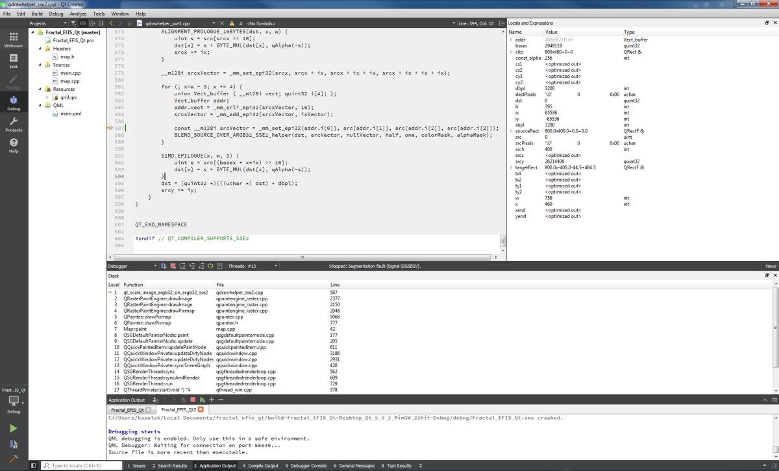Toggle synchronize with editor link icon
The image size is (779, 471).
(82, 23)
